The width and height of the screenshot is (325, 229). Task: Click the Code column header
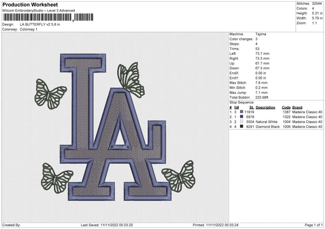pyautogui.click(x=286, y=107)
